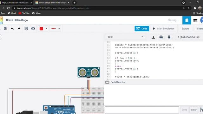Toggle notes visibility with the eye icon
The image size is (203, 114).
(x=33, y=28)
